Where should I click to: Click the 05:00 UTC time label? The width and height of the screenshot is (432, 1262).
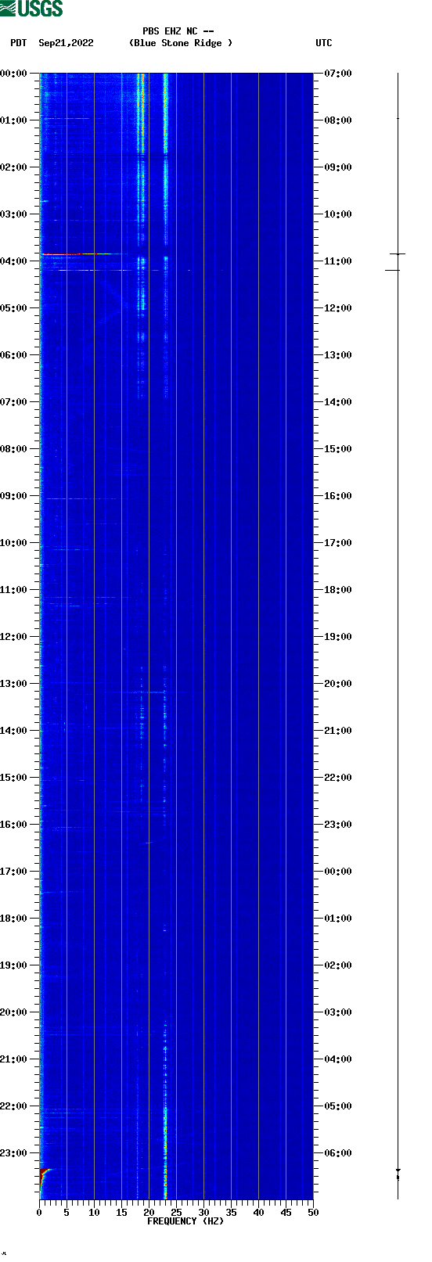338,1106
